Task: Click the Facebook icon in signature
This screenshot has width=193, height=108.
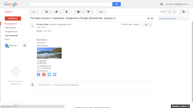Action: (39, 74)
